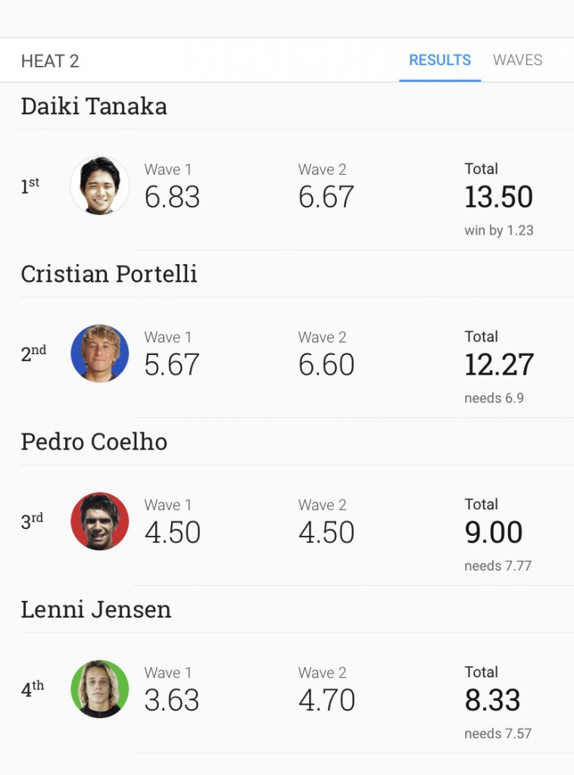Open the Cristian Portelli name link
Screen dimensions: 574x775
click(x=109, y=274)
